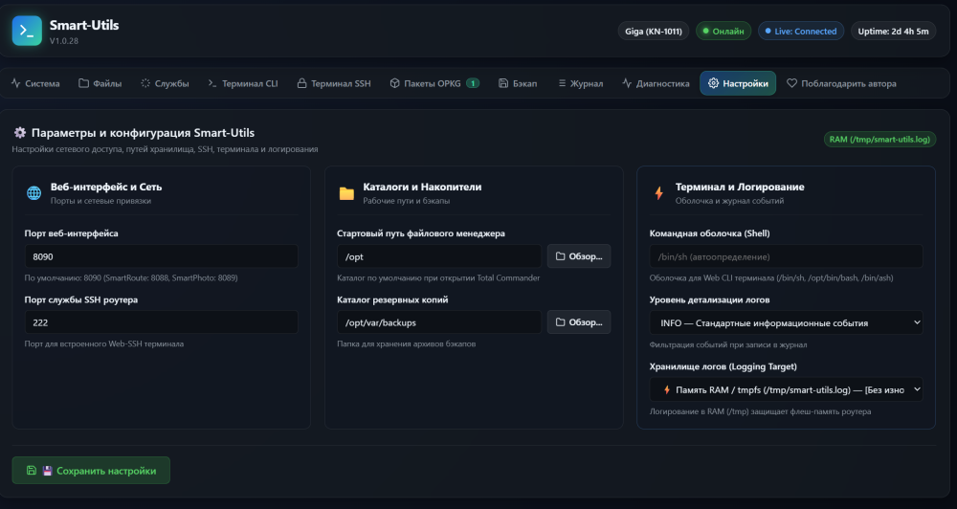Viewport: 957px width, 509px height.
Task: Click the Онлайн status badge
Action: click(723, 31)
